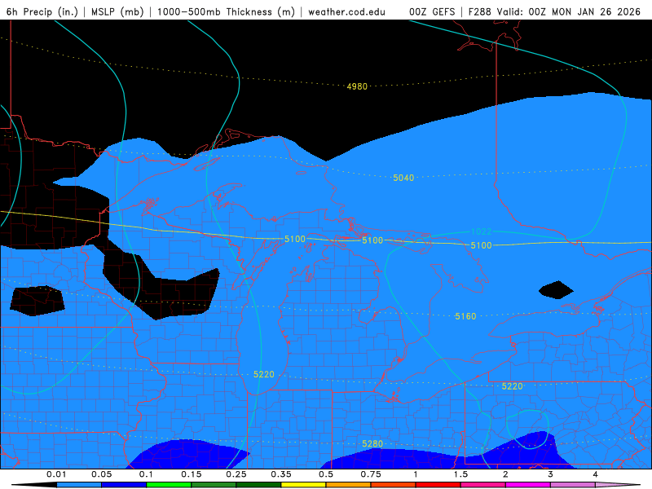The width and height of the screenshot is (652, 489).
Task: Select the 1.5 legend value
Action: pos(460,474)
